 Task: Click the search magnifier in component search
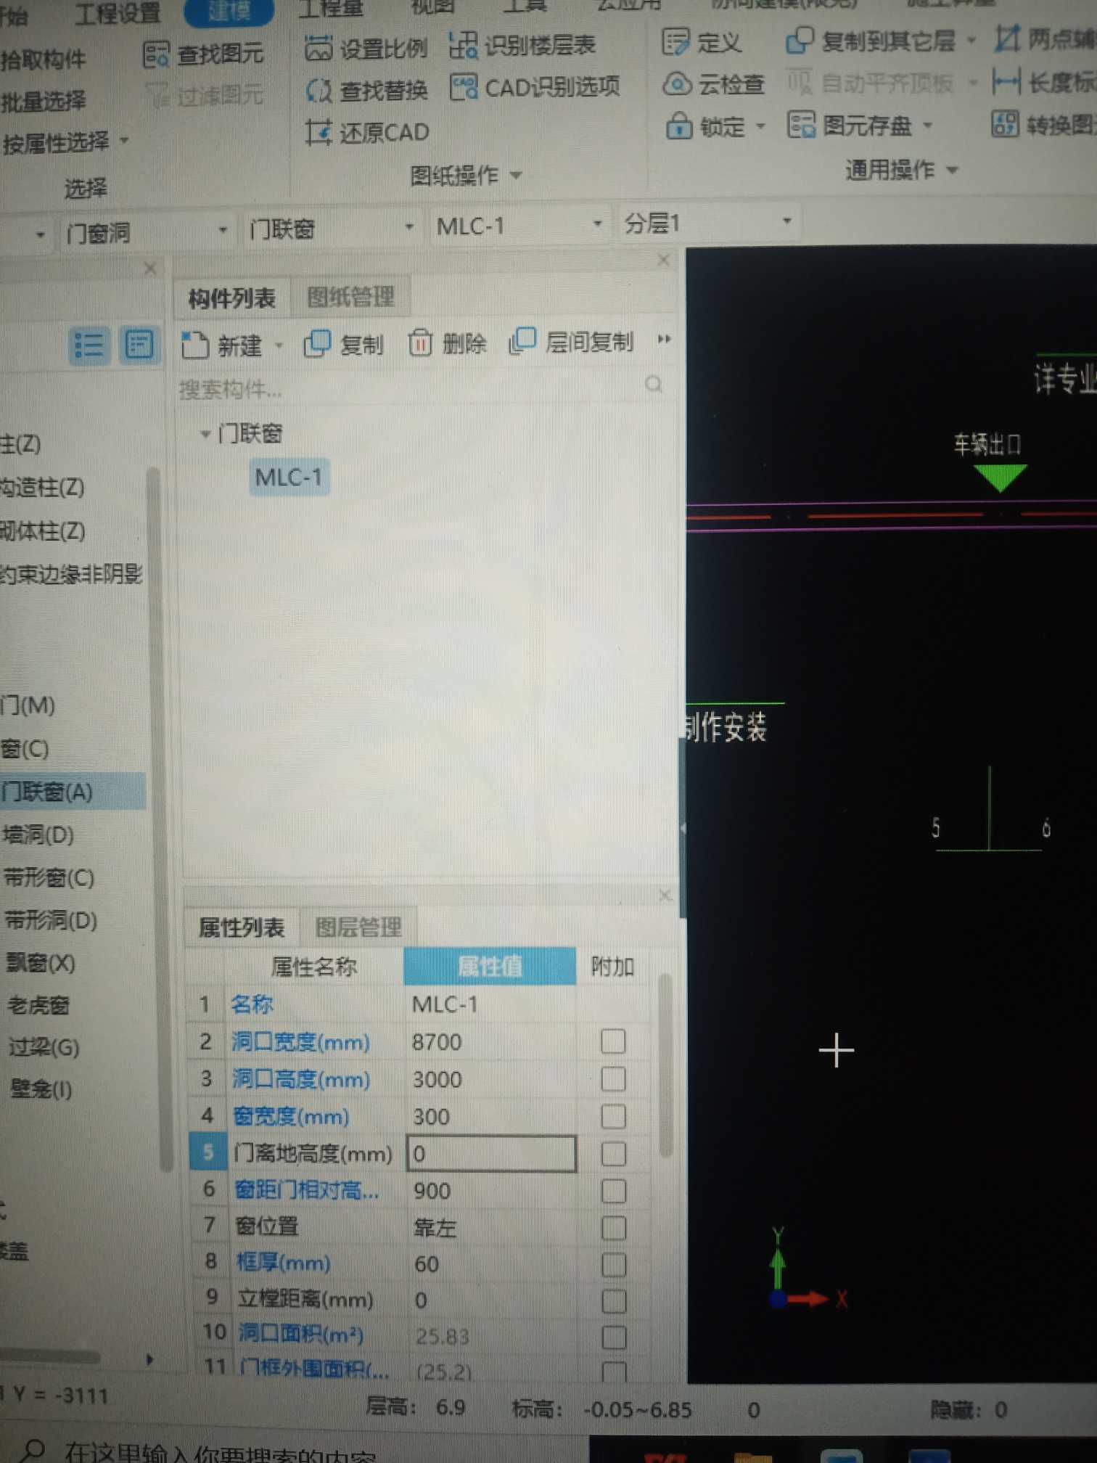click(653, 384)
